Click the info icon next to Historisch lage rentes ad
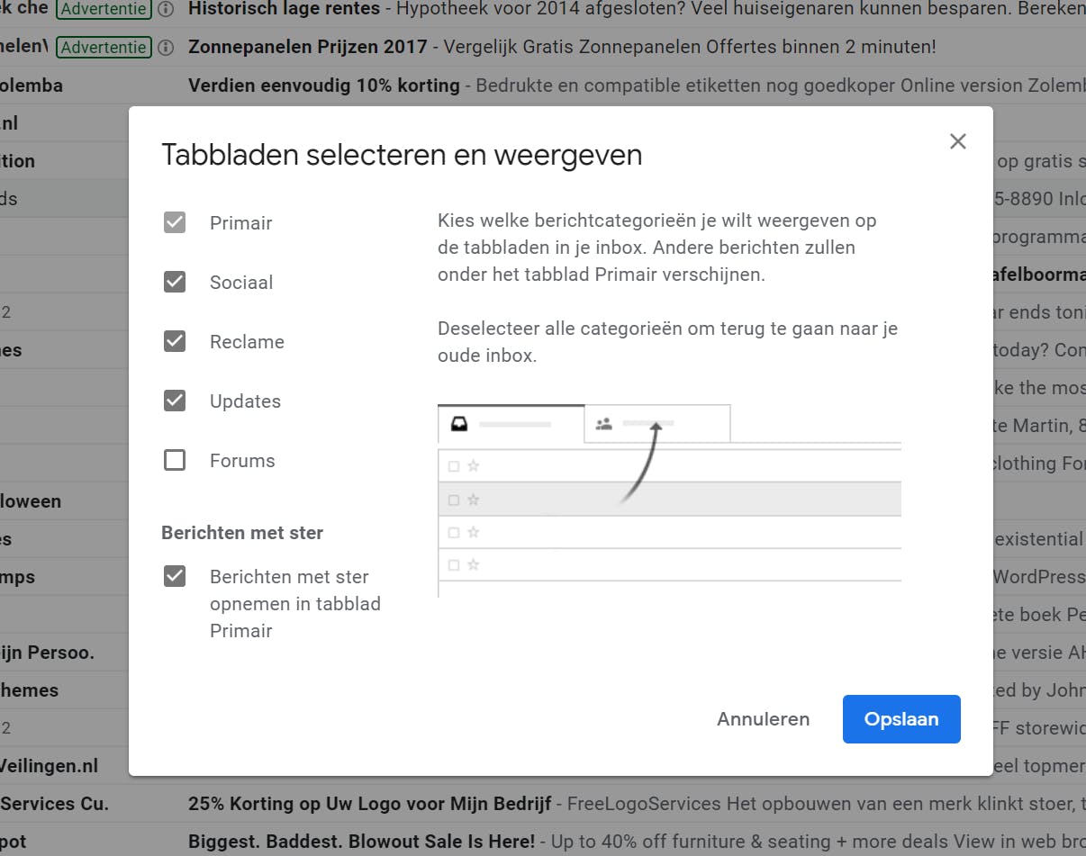The width and height of the screenshot is (1086, 856). (x=165, y=10)
